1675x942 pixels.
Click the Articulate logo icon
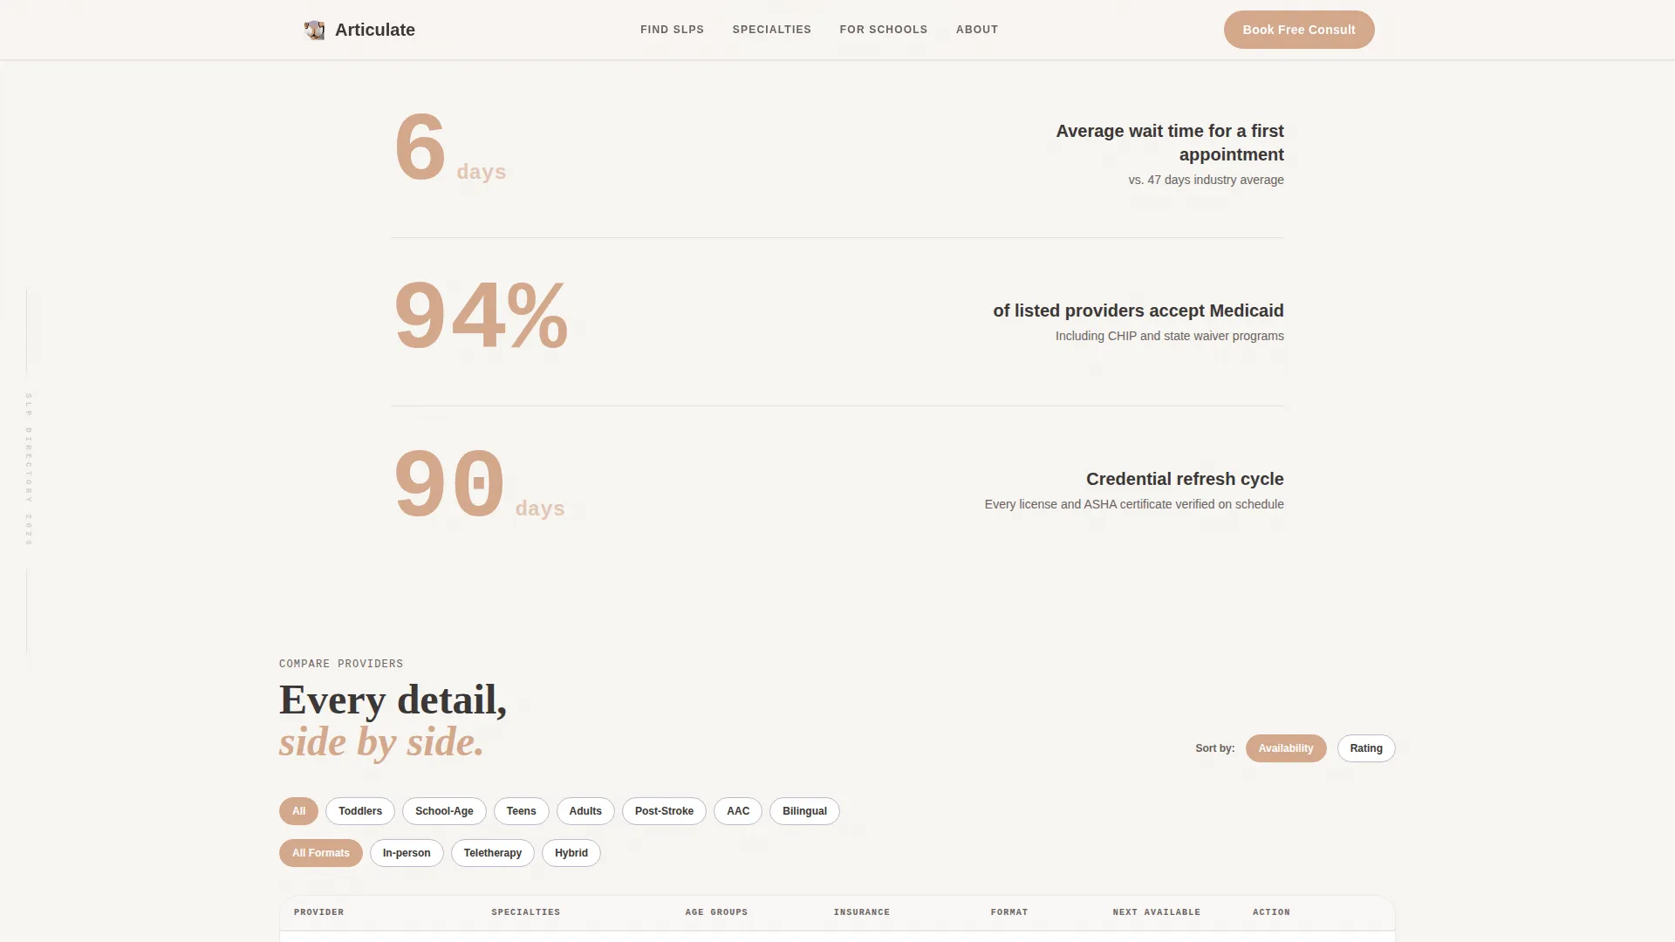314,30
